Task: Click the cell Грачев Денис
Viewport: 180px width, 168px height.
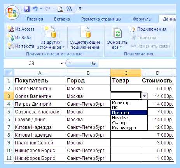Action: (40, 119)
